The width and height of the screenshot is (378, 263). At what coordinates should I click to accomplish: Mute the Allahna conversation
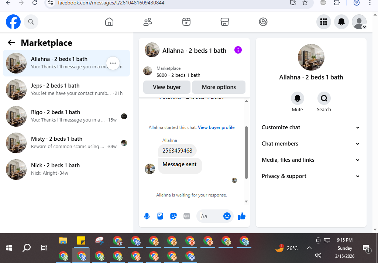pos(297,98)
